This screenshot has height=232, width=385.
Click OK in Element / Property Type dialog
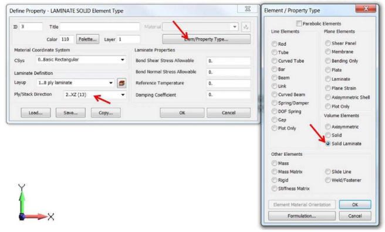tap(355, 204)
